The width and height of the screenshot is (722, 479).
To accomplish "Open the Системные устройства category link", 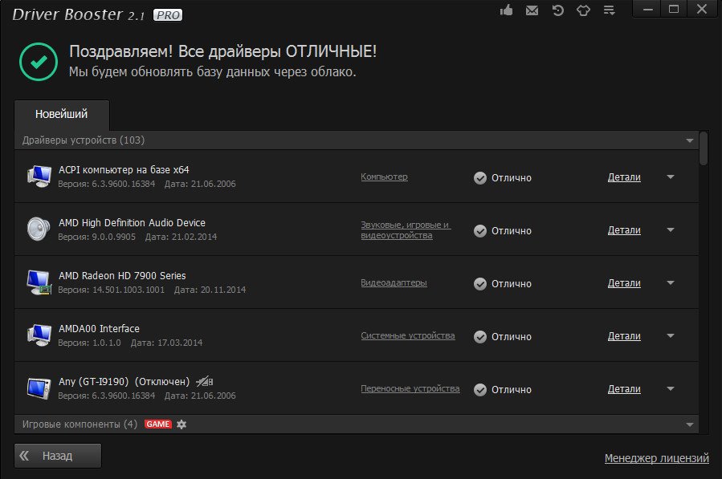I will point(407,335).
